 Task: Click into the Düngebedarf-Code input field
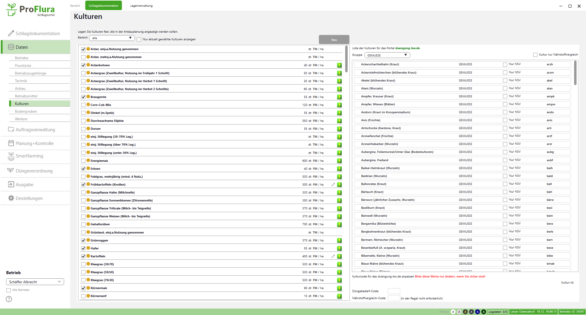coord(394,291)
